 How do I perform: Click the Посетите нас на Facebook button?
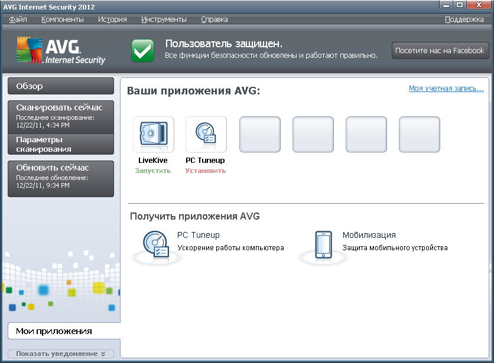click(440, 50)
